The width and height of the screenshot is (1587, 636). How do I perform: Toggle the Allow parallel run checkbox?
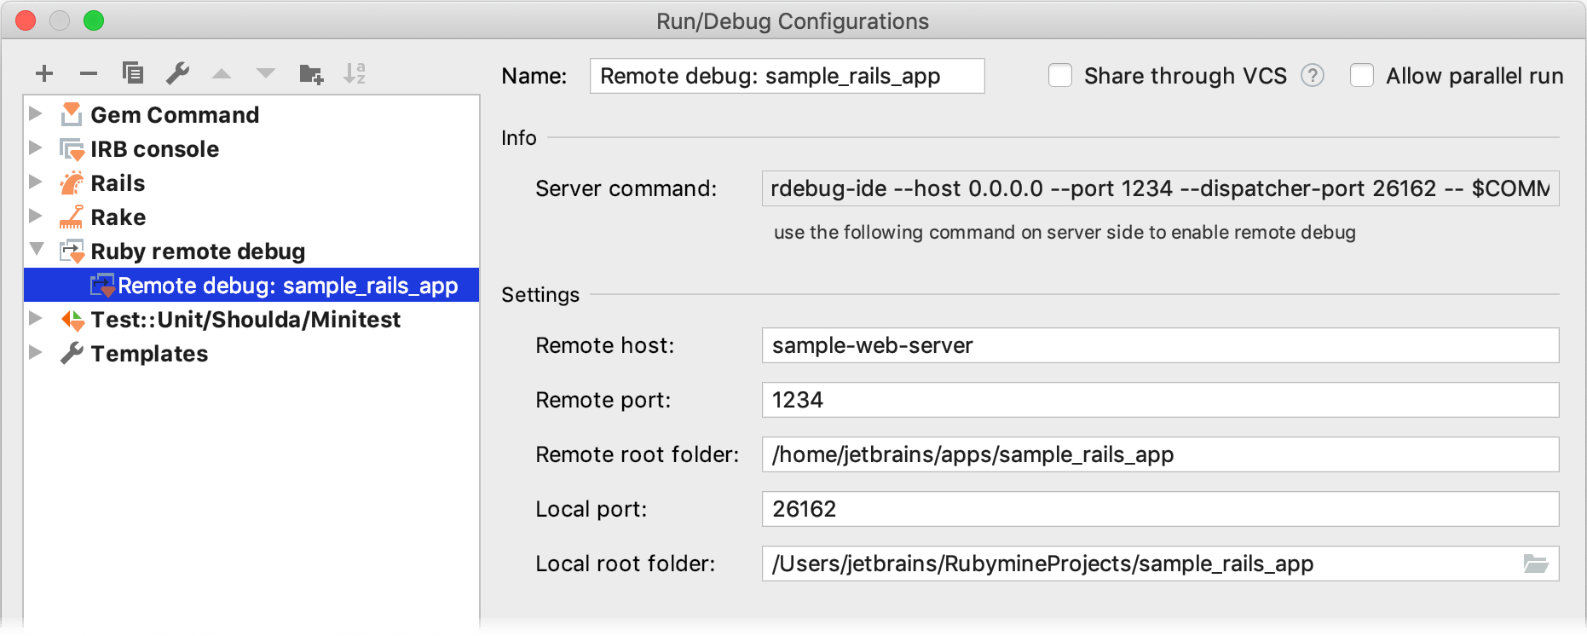(x=1362, y=76)
